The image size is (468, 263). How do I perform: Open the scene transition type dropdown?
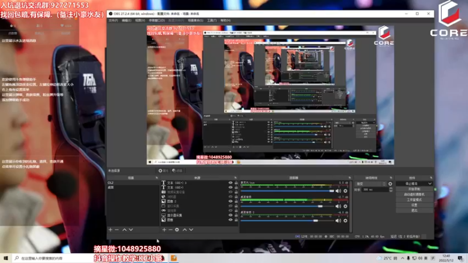370,184
